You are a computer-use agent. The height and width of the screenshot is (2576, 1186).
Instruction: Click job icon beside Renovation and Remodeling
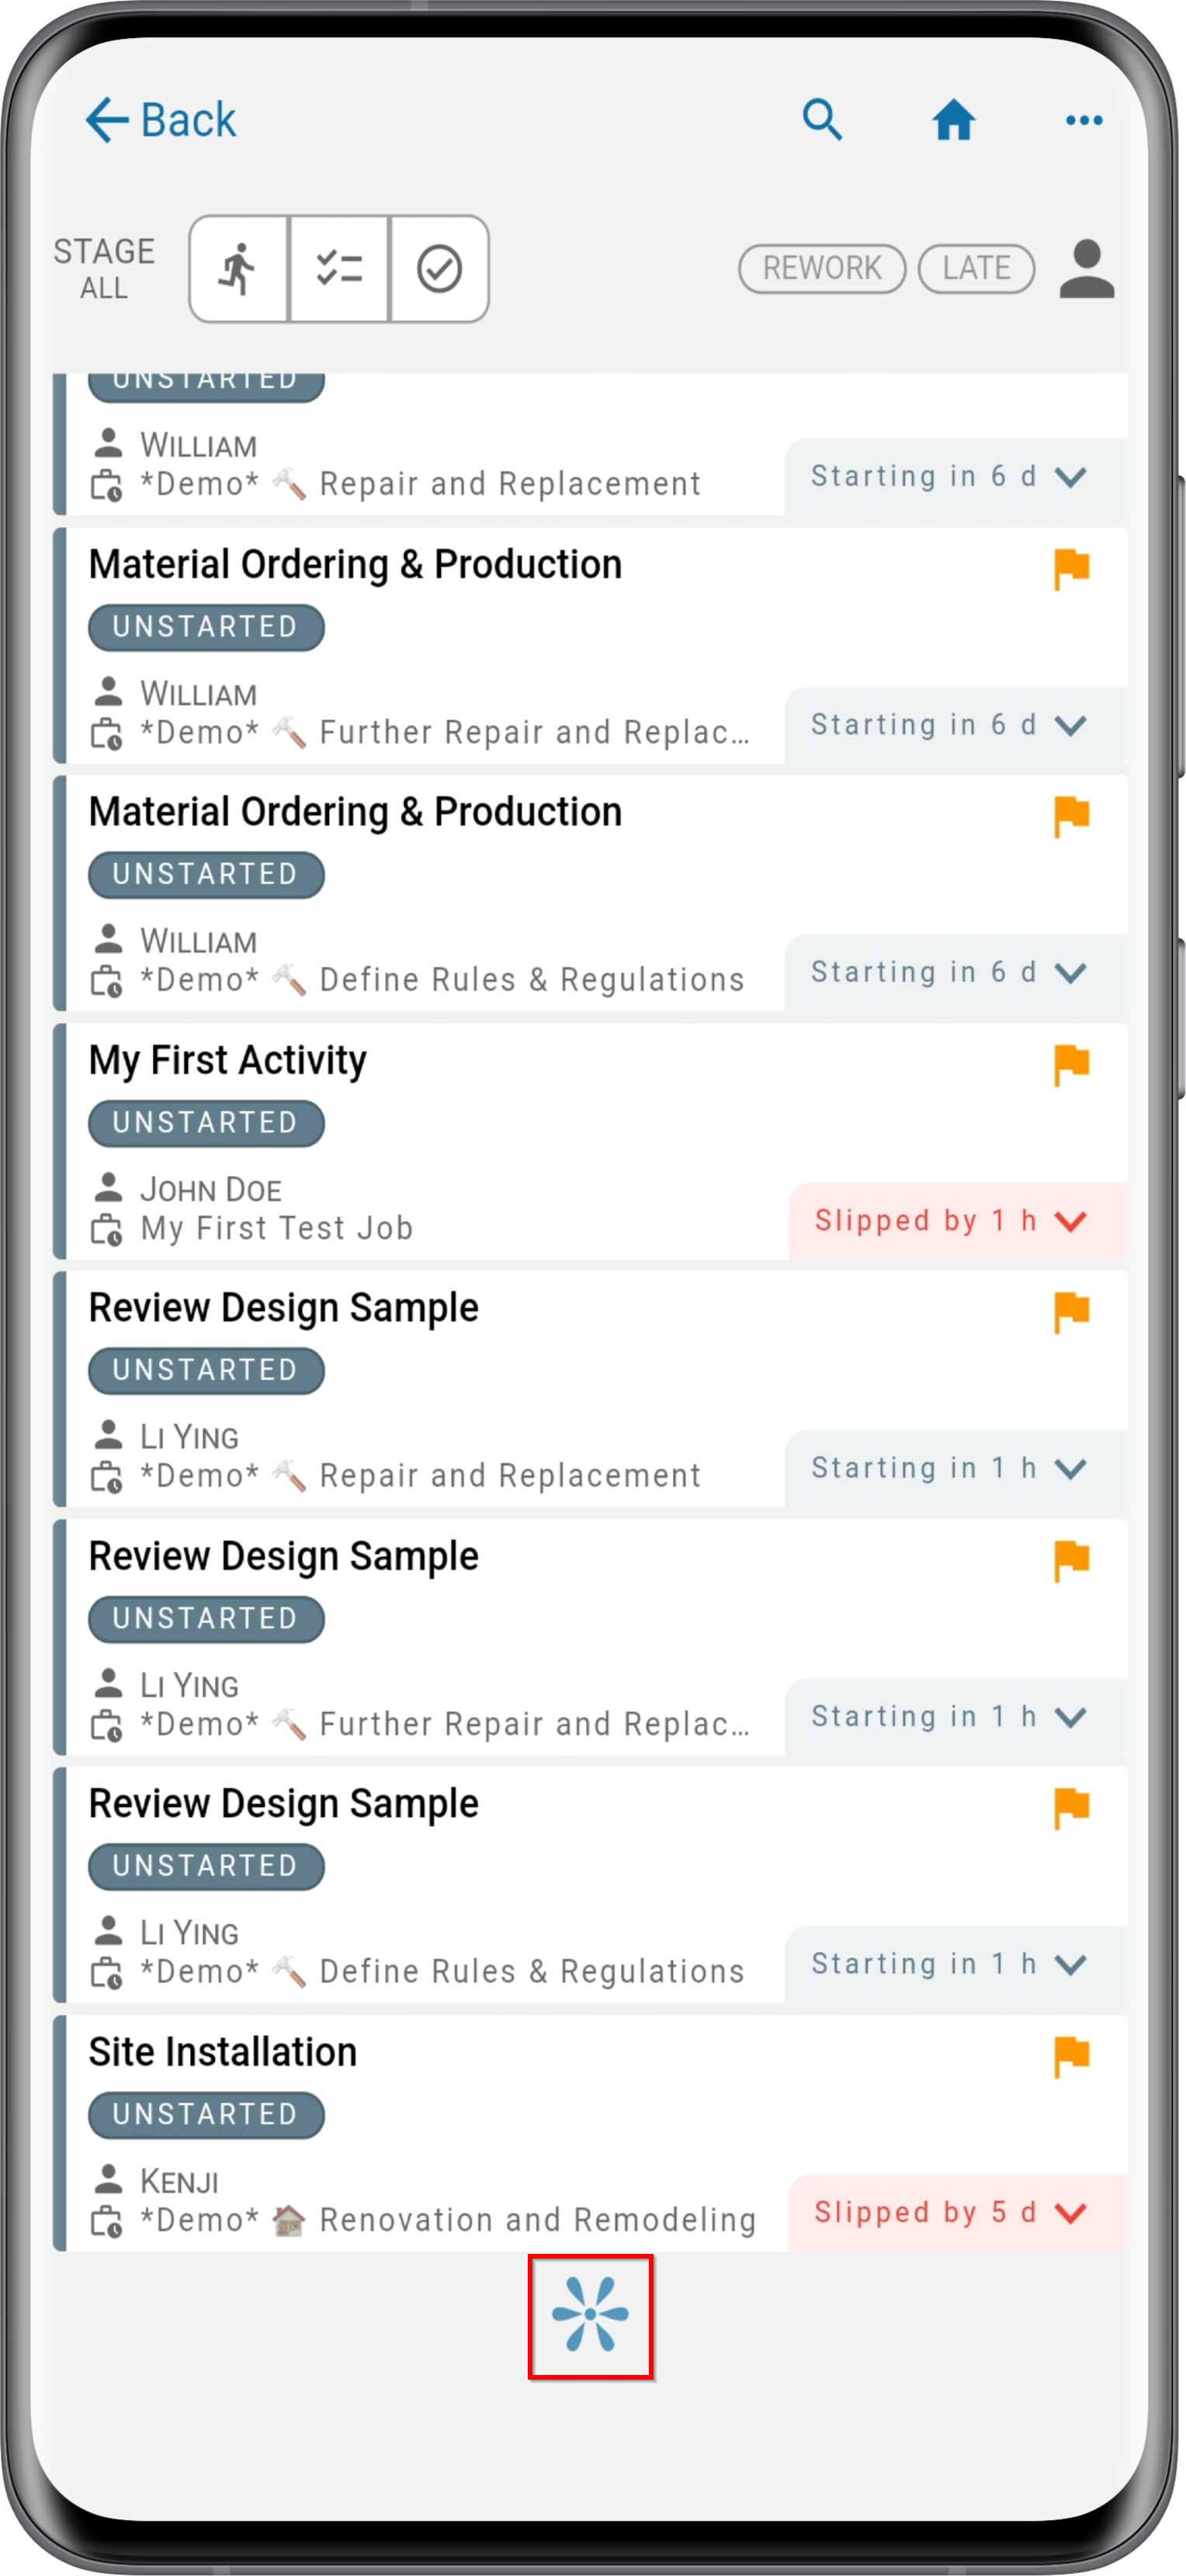[x=107, y=2222]
